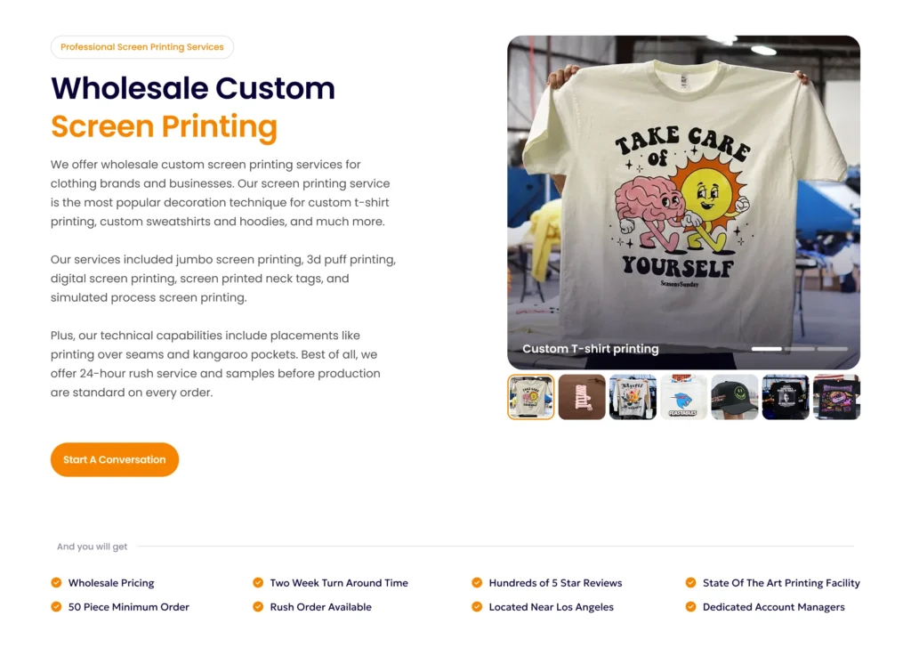Viewport: 911px width, 648px height.
Task: Click the Professional Screen Printing Services badge
Action: point(142,47)
